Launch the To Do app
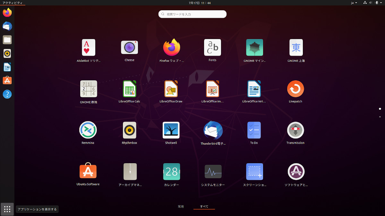The image size is (385, 216). pyautogui.click(x=254, y=130)
